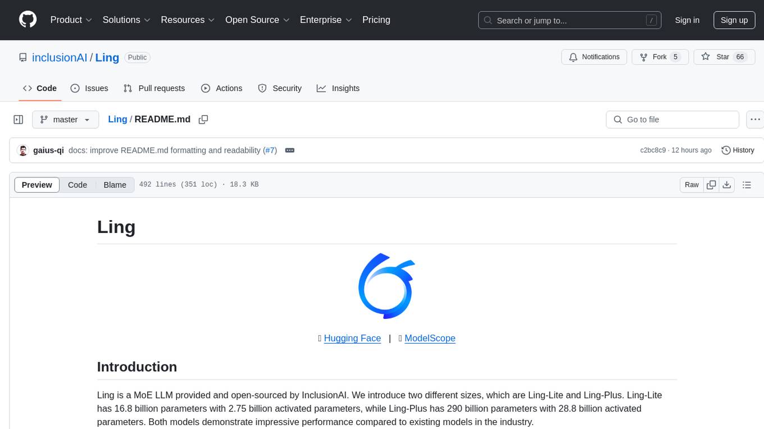Expand the Enterprise menu
This screenshot has width=764, height=429.
pyautogui.click(x=326, y=20)
